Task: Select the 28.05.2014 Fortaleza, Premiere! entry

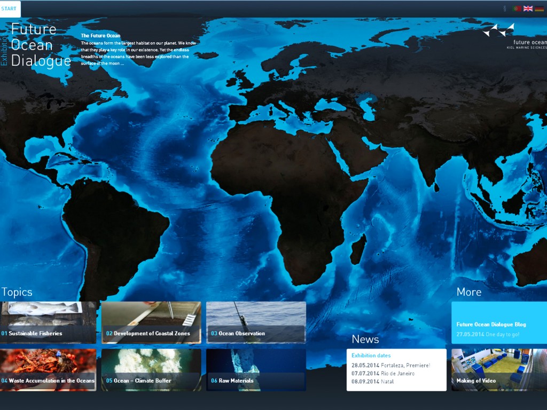Action: (390, 365)
